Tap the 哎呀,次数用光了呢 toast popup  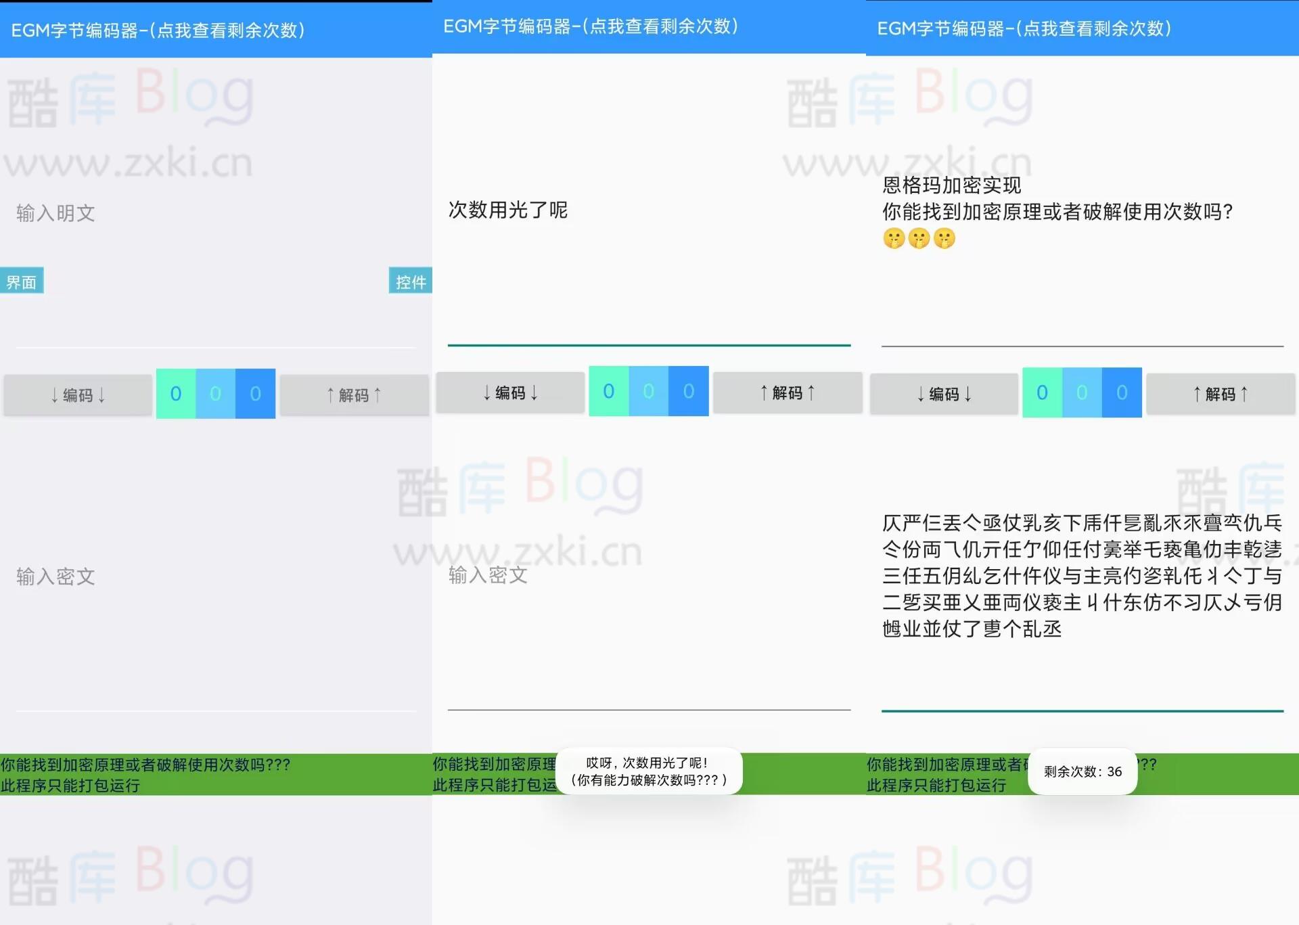(x=647, y=771)
